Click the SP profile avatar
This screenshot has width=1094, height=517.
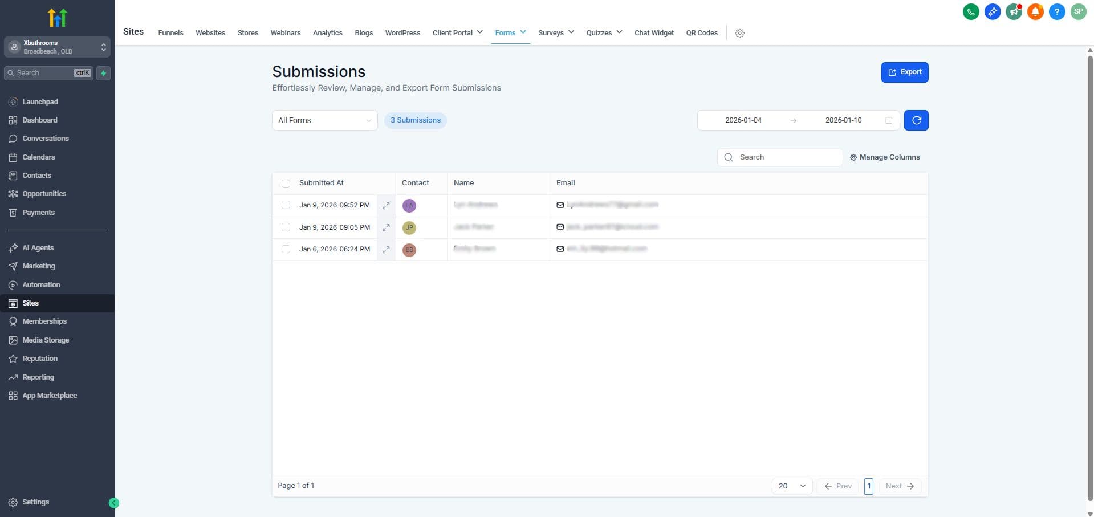(x=1079, y=11)
